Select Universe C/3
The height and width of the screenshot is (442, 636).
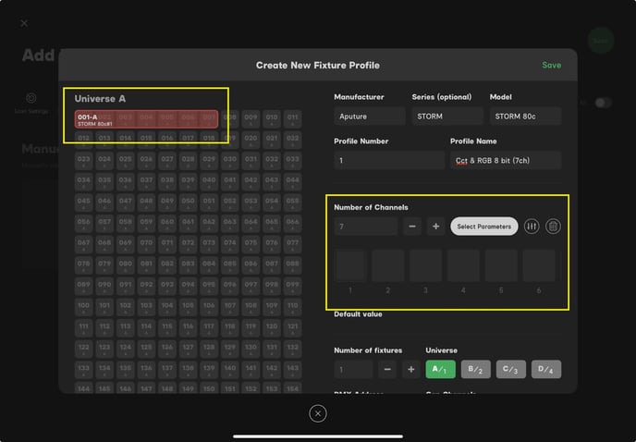coord(510,369)
